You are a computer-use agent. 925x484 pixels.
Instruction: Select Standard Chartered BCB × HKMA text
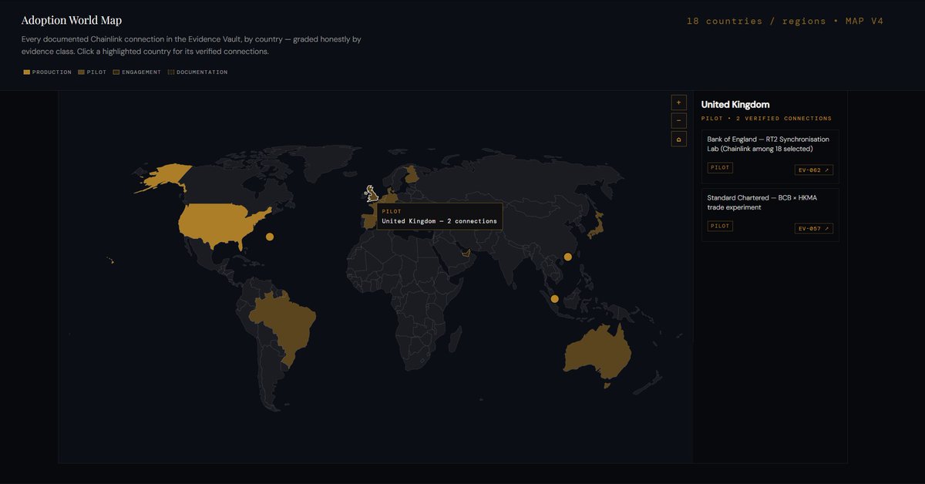point(762,203)
